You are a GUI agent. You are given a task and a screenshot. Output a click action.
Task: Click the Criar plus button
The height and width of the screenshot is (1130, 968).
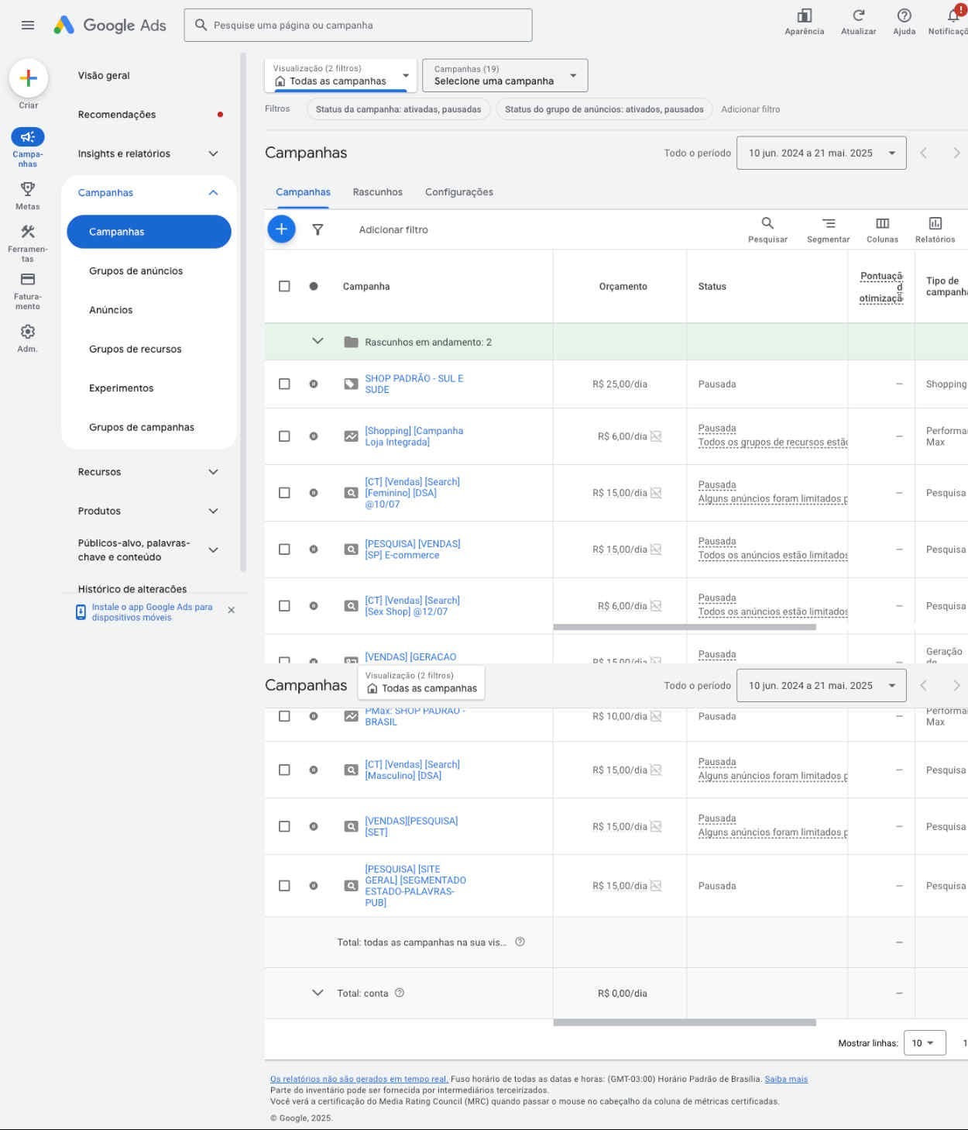click(29, 78)
